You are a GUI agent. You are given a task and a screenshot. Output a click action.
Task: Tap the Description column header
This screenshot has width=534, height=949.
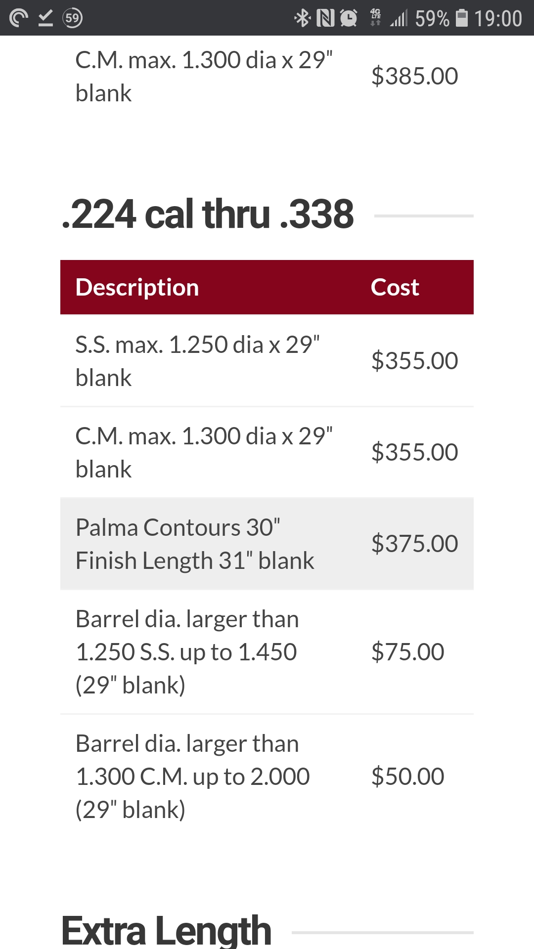(x=137, y=288)
